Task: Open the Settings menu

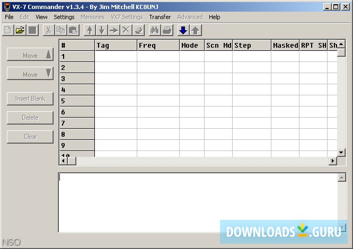Action: click(x=64, y=17)
